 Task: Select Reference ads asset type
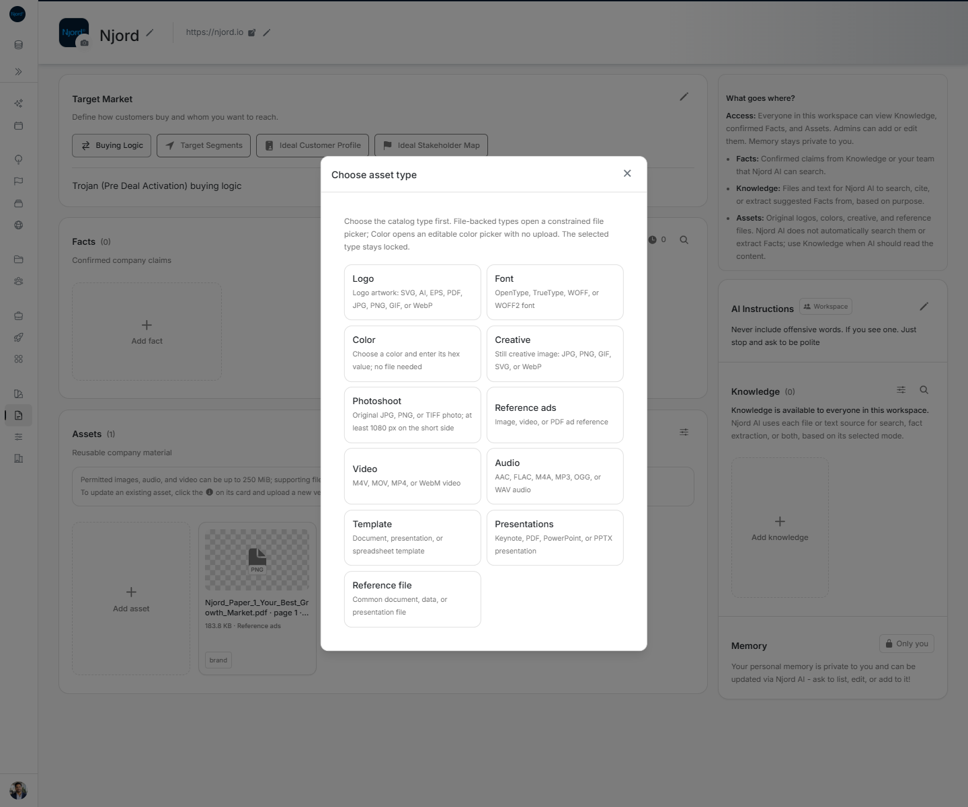tap(555, 415)
